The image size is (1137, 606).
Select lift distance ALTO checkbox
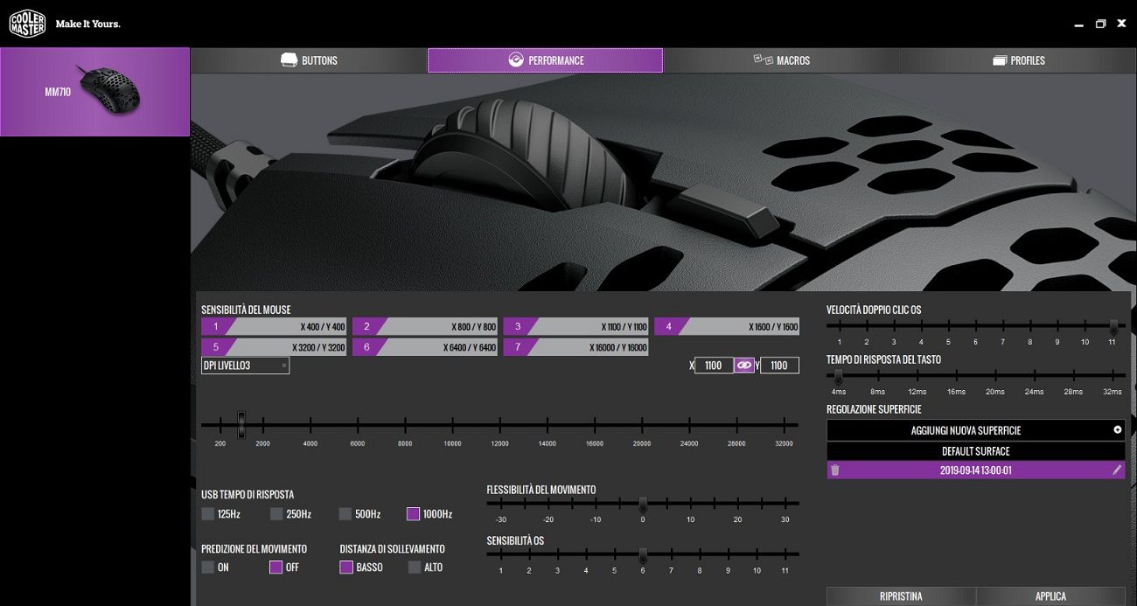(x=415, y=568)
